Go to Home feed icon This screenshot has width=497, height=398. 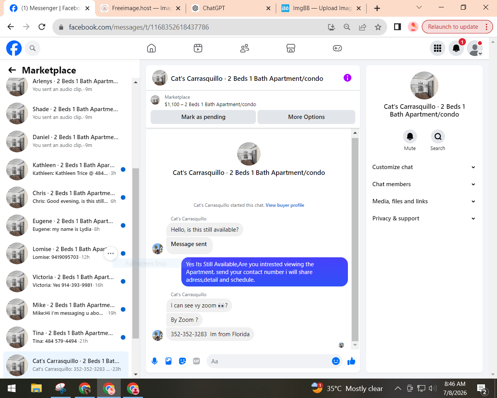click(151, 48)
